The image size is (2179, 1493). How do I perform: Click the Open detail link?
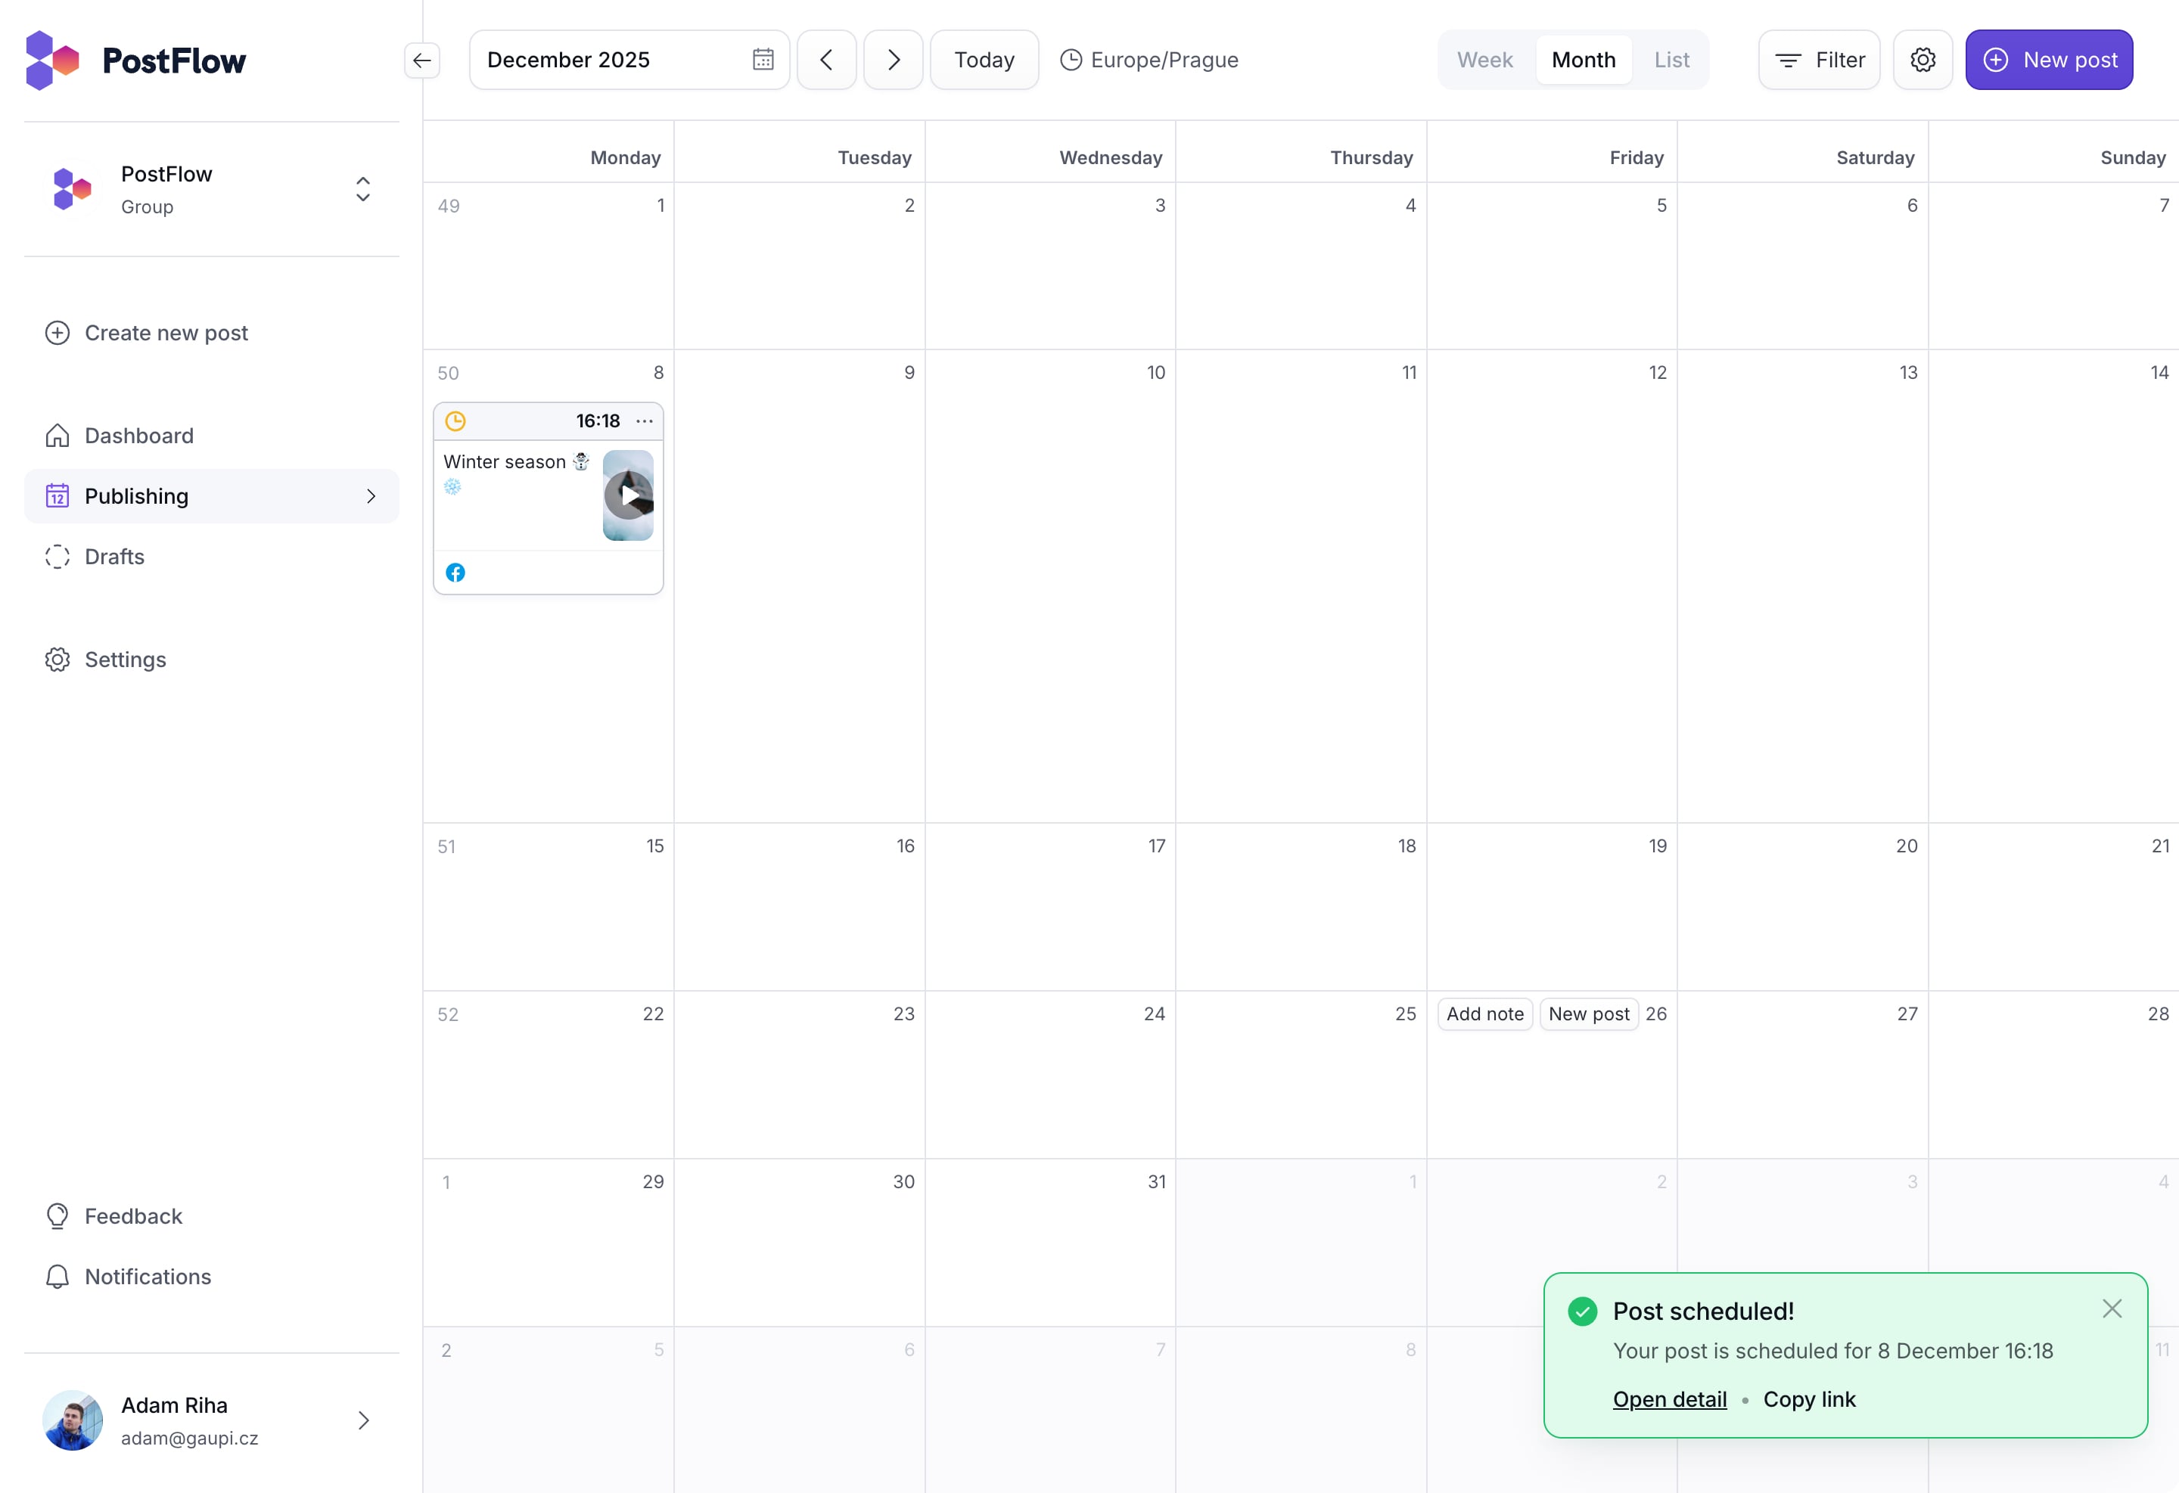point(1669,1399)
